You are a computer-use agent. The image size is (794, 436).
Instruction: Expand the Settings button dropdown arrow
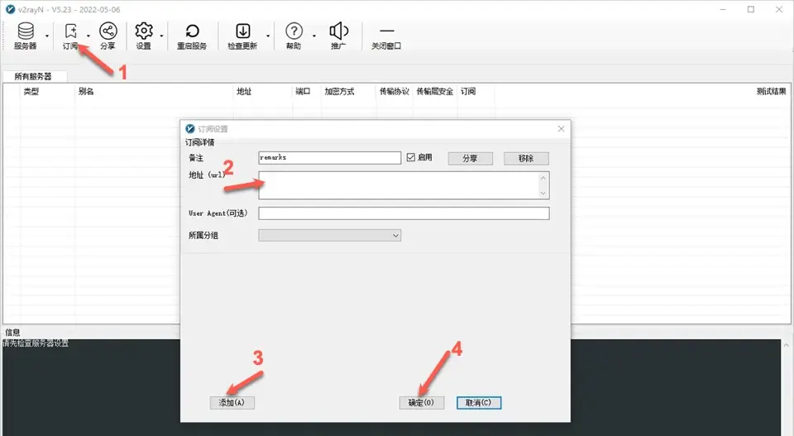(162, 36)
